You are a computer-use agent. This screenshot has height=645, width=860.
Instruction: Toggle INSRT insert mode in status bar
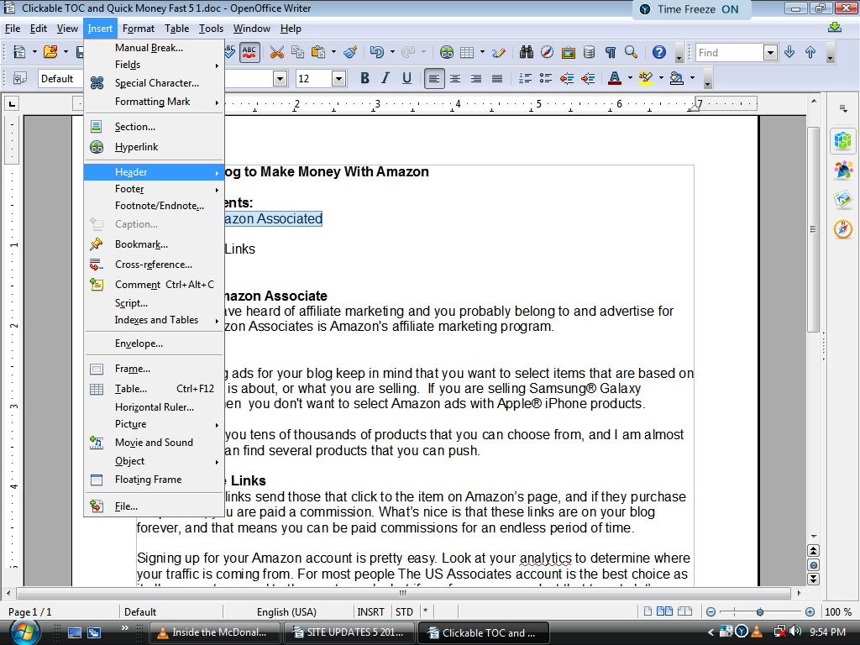point(370,611)
